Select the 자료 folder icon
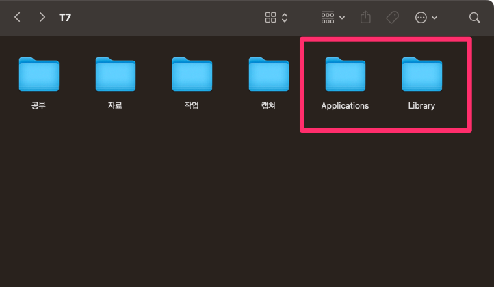This screenshot has width=494, height=287. (116, 74)
